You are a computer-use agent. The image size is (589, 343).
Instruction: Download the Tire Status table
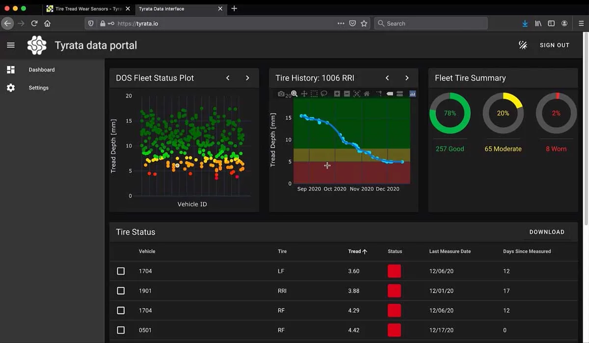pyautogui.click(x=547, y=232)
